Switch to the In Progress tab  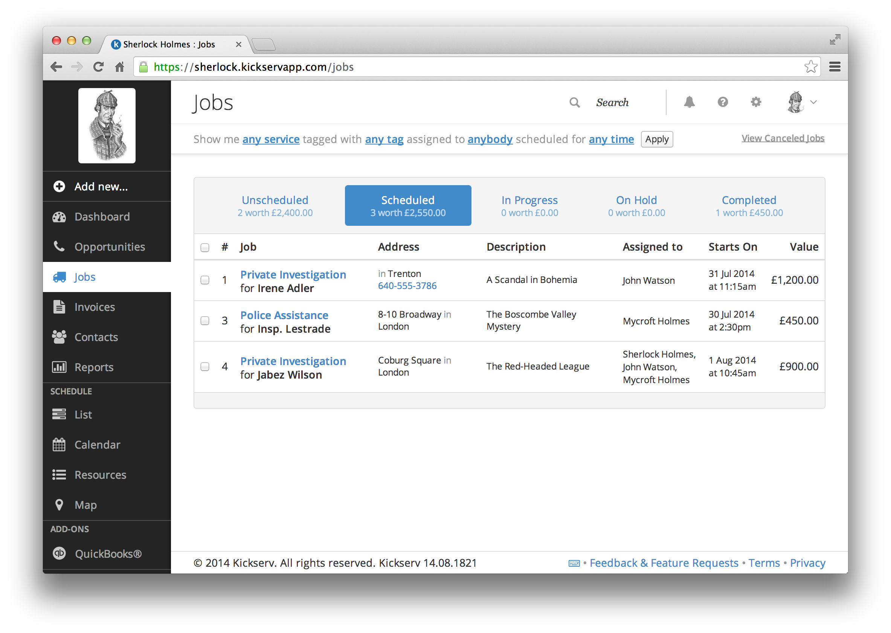(x=529, y=206)
